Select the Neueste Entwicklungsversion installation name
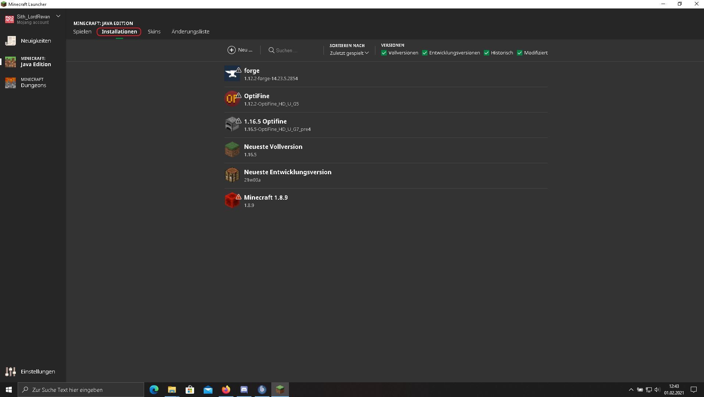 tap(288, 172)
